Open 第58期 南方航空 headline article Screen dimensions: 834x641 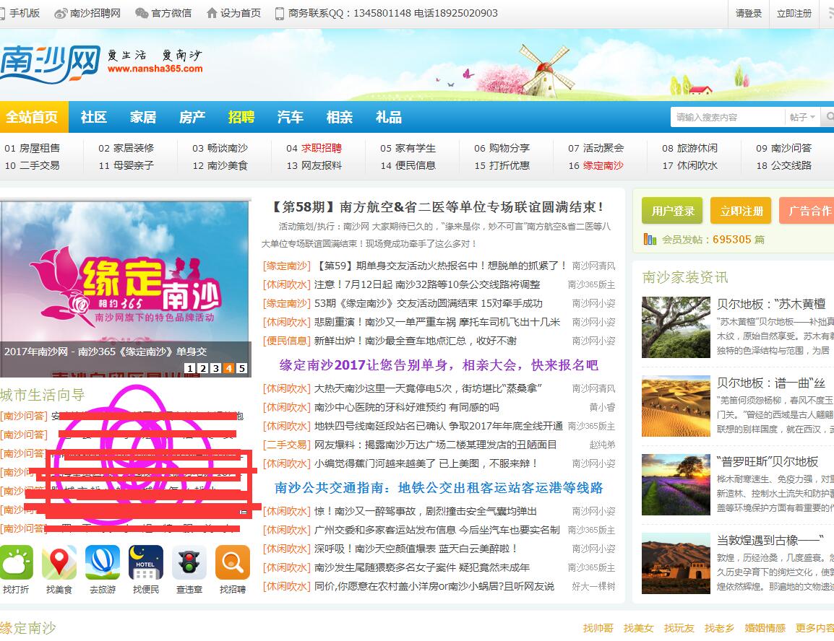(x=438, y=206)
